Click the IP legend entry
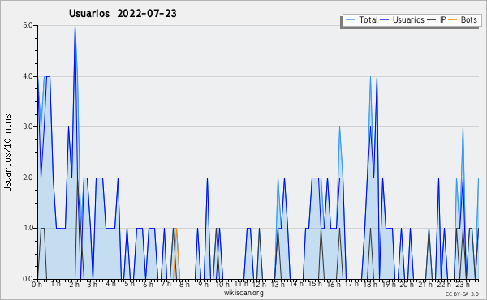Screen dimensions: 487x300 click(437, 19)
